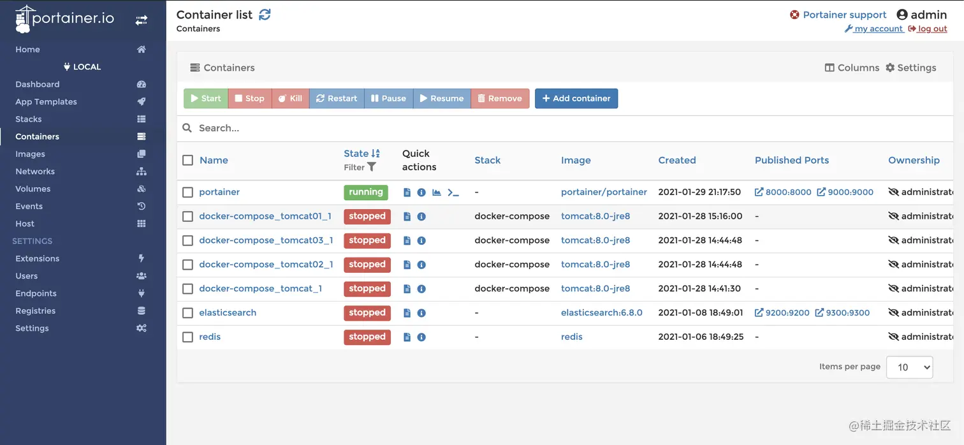This screenshot has height=445, width=964.
Task: Open logs icon for docker-compose_tomcat_1
Action: point(407,289)
